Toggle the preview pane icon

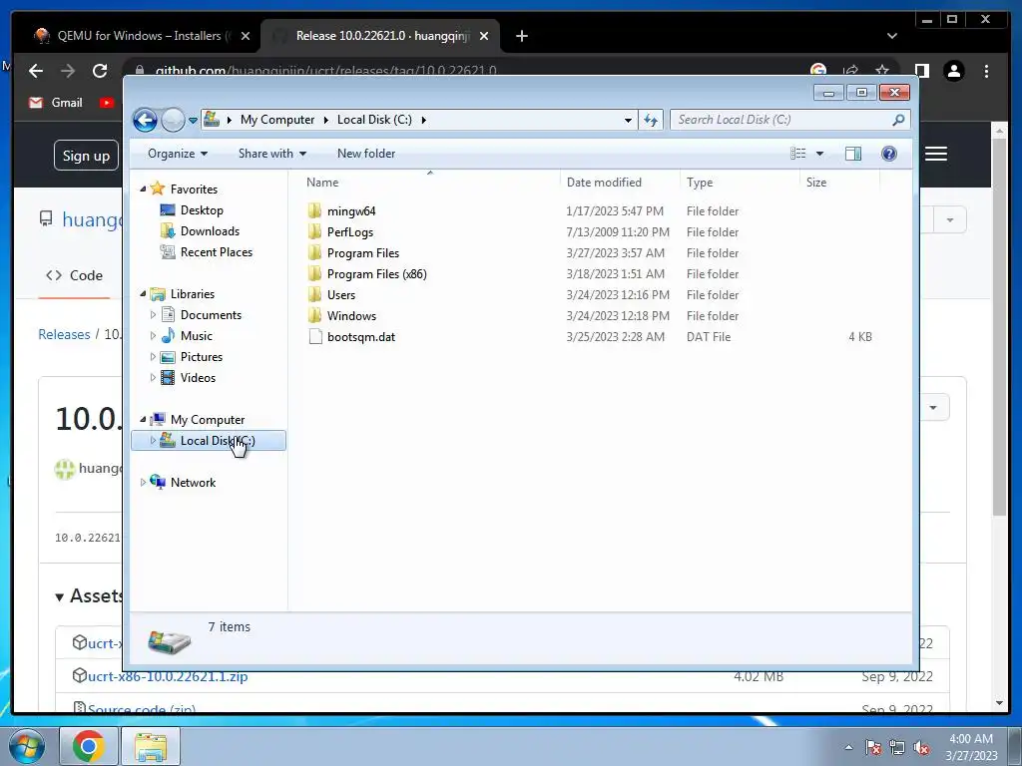pyautogui.click(x=853, y=154)
